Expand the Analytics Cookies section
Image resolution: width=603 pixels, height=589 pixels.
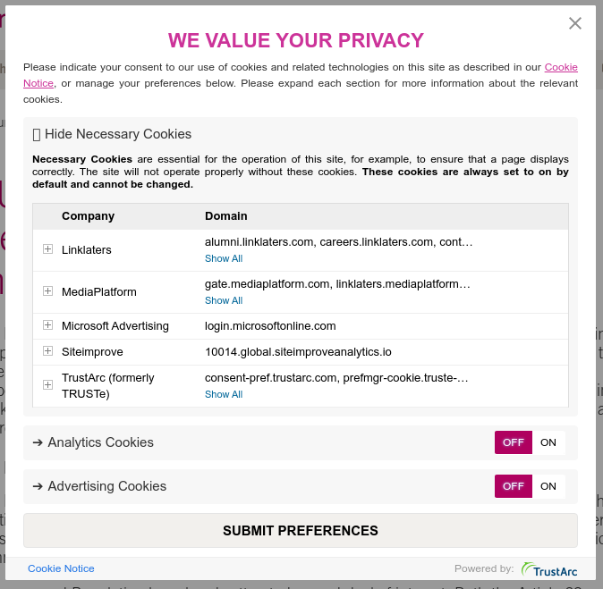93,442
